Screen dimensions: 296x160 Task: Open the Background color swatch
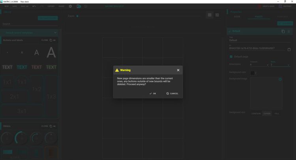tap(253, 73)
